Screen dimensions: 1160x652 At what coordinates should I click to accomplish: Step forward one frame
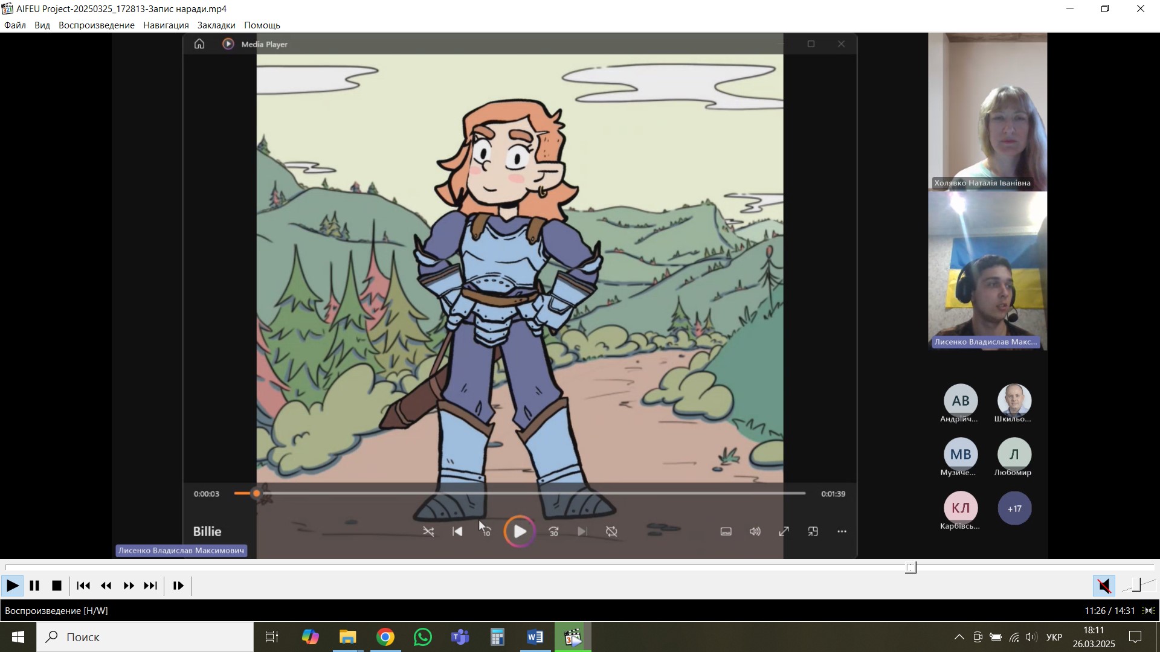(178, 586)
